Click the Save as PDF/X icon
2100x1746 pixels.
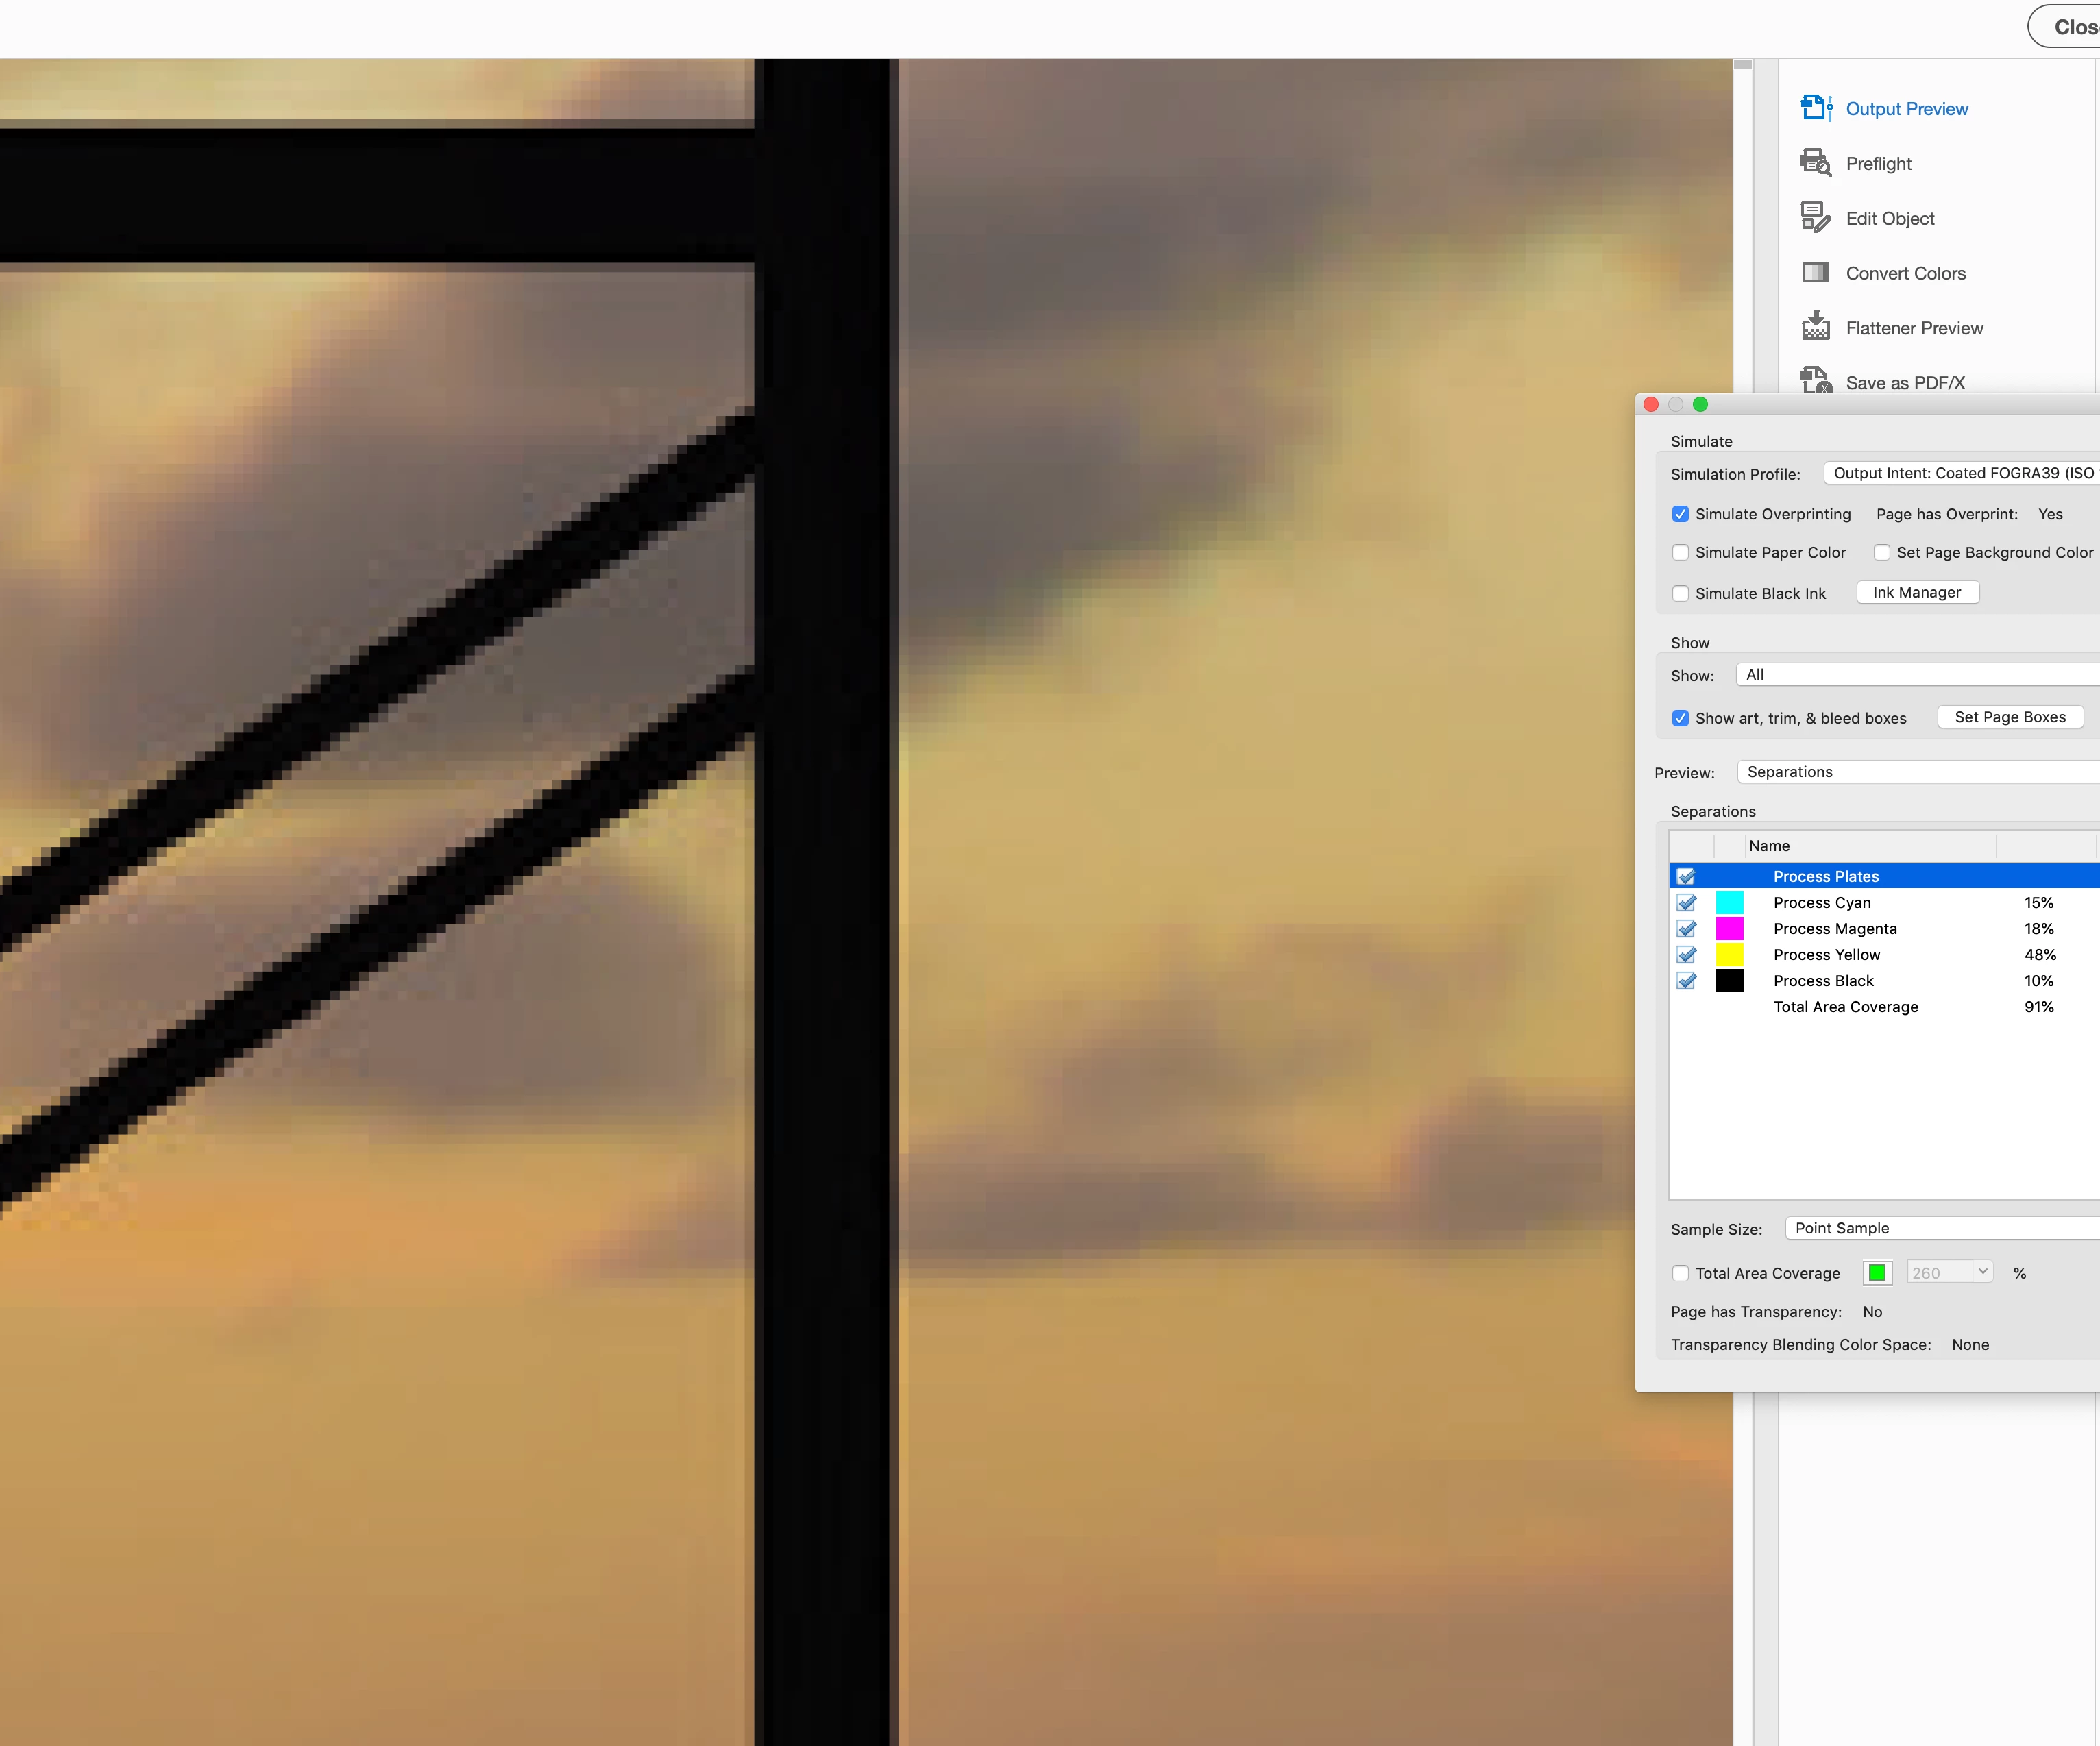(1815, 381)
